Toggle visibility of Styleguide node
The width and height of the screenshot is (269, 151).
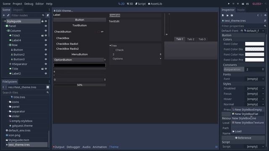pyautogui.click(x=46, y=21)
